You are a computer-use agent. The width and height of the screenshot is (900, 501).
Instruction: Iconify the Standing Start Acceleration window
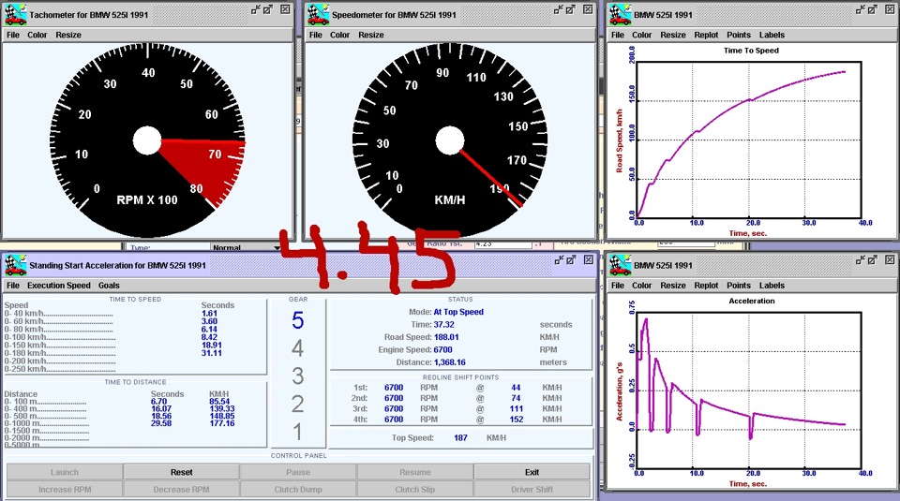(x=559, y=259)
